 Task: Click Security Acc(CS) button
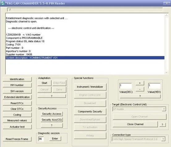[52, 120]
